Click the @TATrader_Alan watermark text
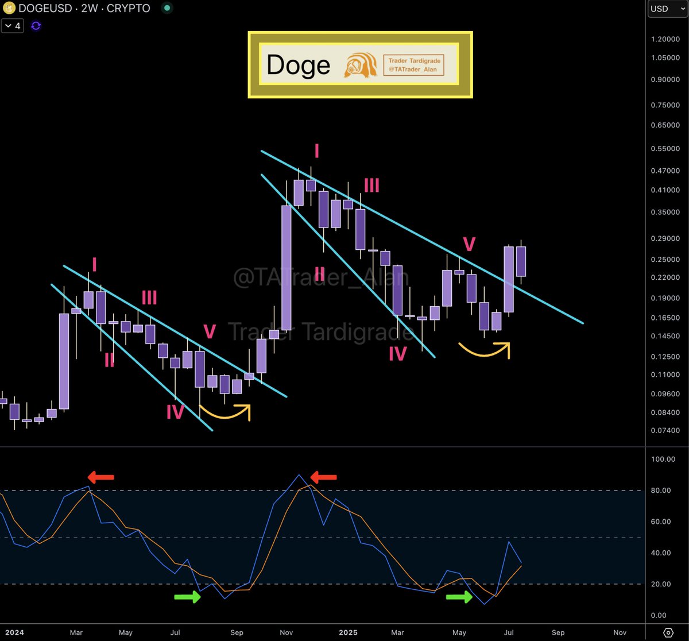 coord(320,277)
